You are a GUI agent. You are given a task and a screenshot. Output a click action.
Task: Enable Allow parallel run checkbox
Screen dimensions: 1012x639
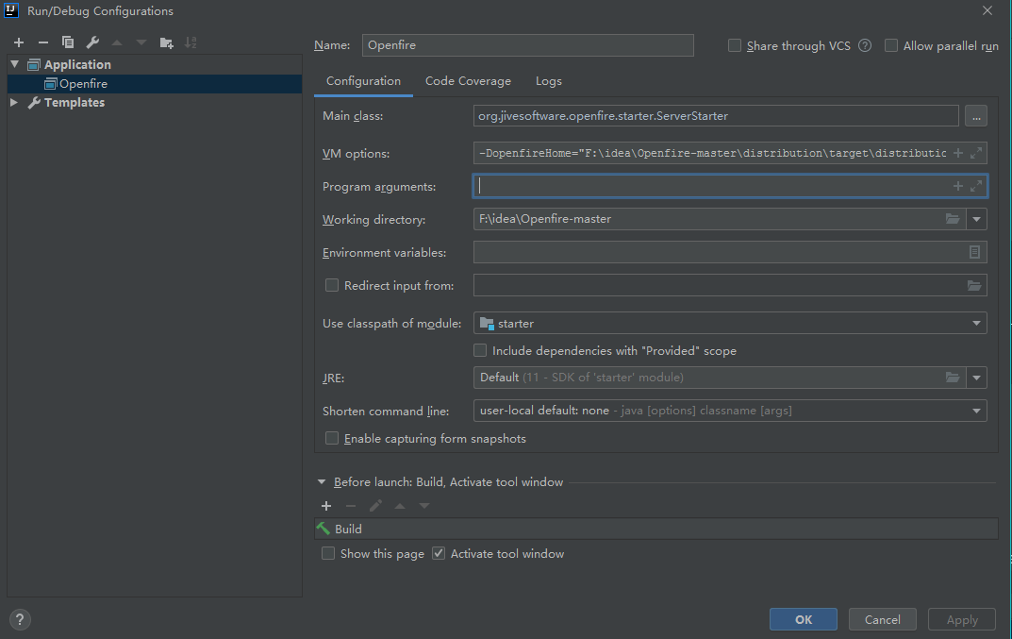tap(890, 46)
